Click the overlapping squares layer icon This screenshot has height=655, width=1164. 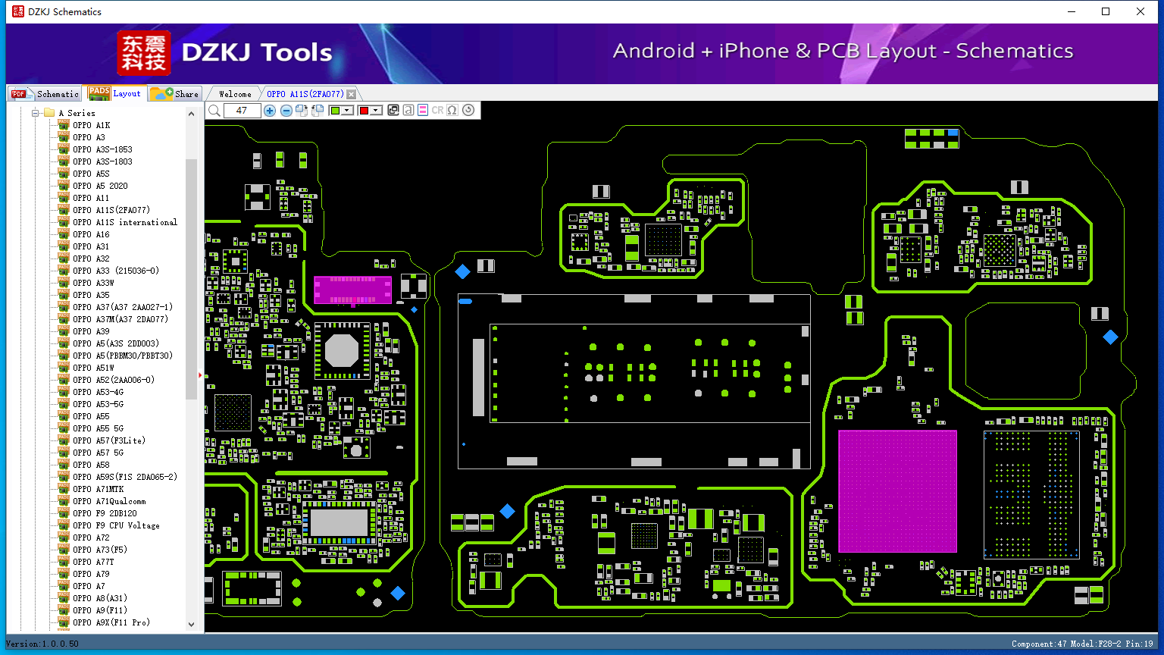[393, 111]
